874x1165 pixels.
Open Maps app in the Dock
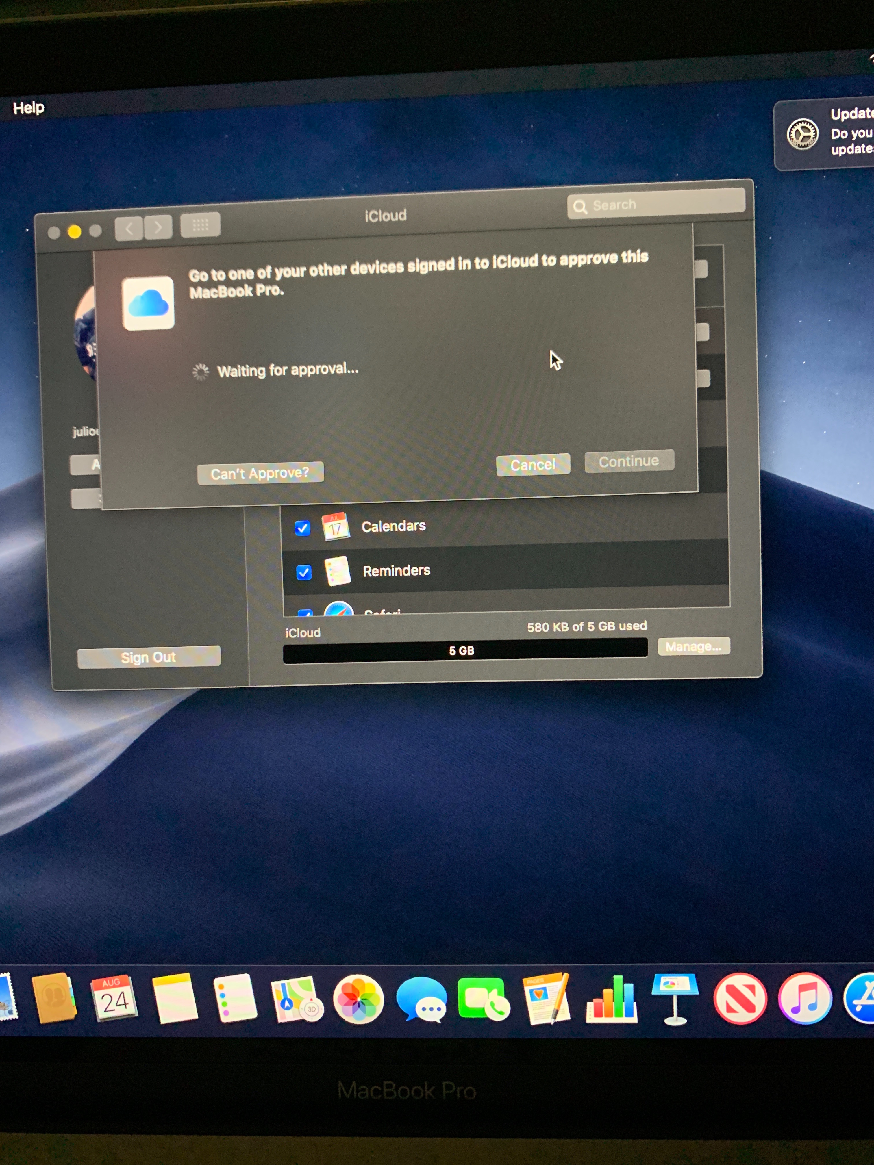[295, 999]
